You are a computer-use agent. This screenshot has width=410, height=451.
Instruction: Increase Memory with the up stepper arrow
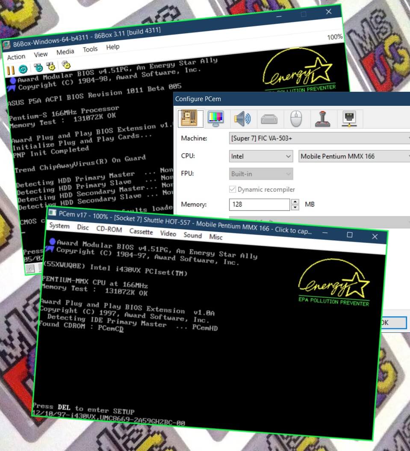(x=295, y=201)
